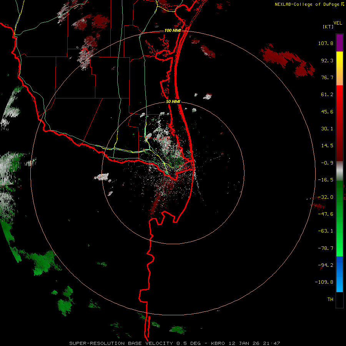Click the [KT] units label
The height and width of the screenshot is (346, 346).
coord(328,27)
